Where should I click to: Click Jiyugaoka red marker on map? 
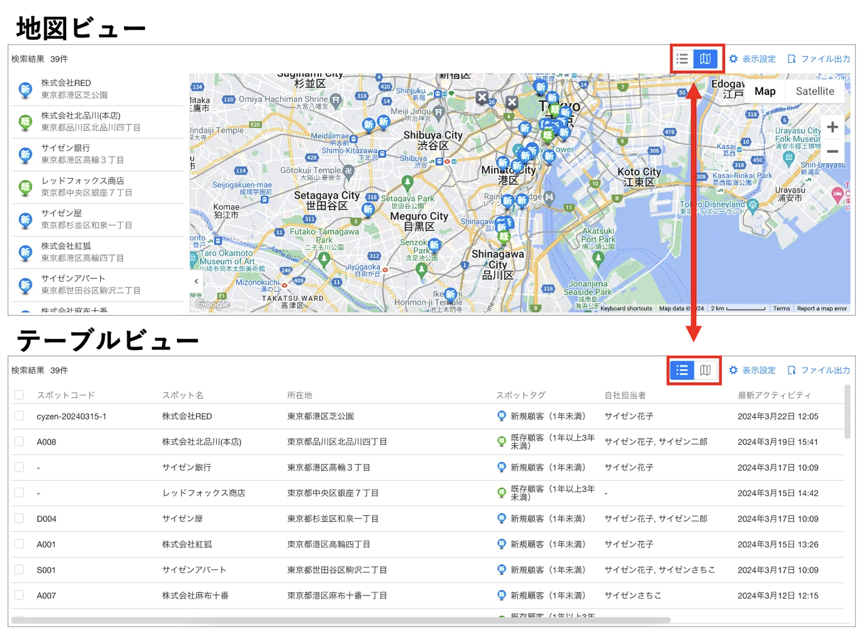386,270
